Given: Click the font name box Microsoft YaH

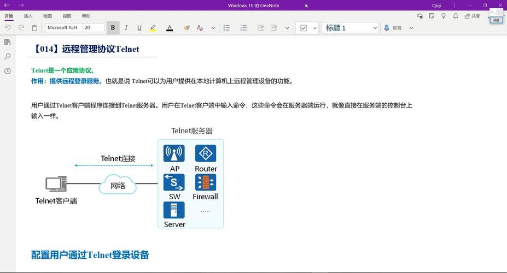Looking at the screenshot, I should [63, 28].
